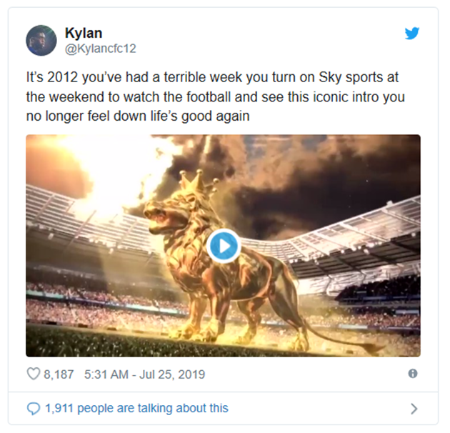Open tweet timestamp 5:31 AM - Jul 25, 2019
This screenshot has width=450, height=433.
tap(144, 374)
